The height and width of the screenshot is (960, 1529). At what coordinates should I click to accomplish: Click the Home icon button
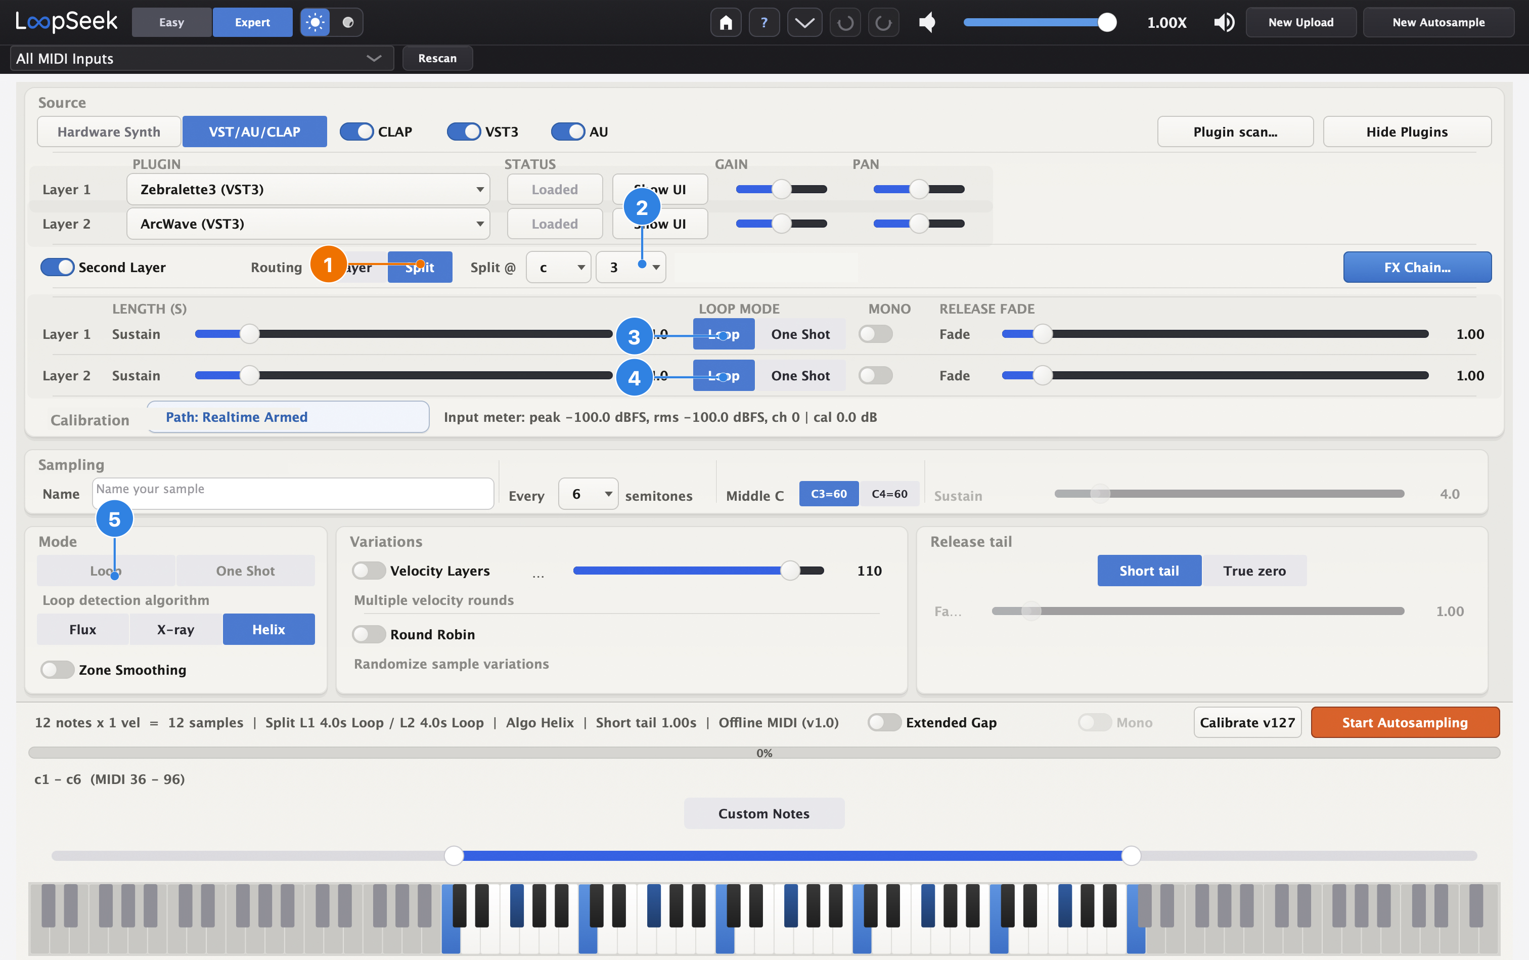[726, 23]
